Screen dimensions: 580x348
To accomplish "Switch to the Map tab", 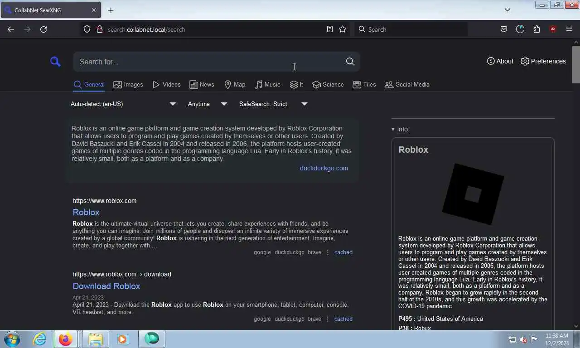I will 235,84.
